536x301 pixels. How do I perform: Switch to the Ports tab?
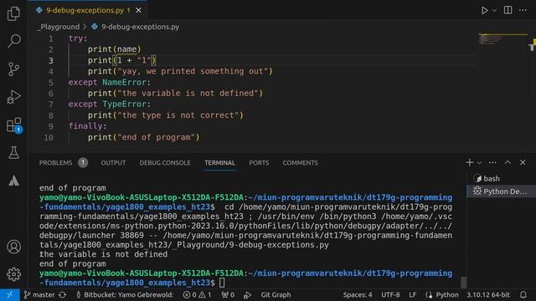click(259, 163)
